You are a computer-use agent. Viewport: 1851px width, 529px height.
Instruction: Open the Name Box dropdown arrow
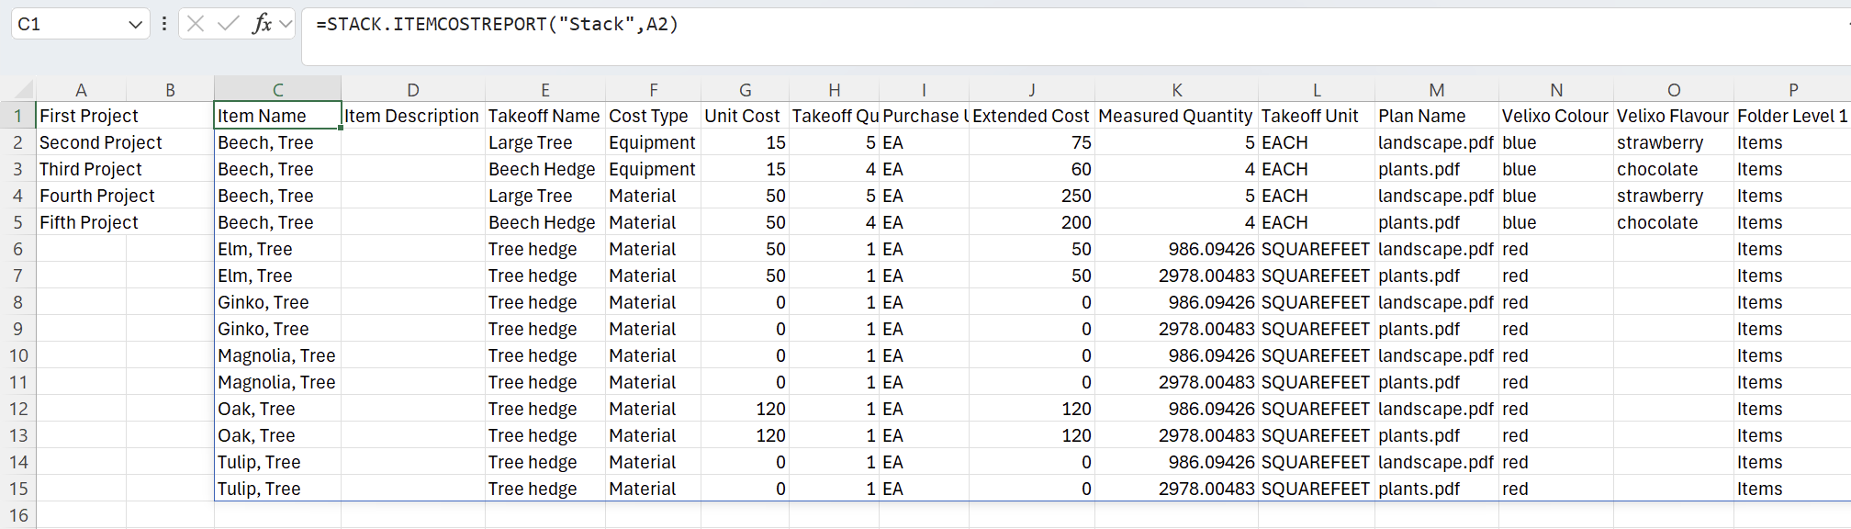[x=135, y=25]
